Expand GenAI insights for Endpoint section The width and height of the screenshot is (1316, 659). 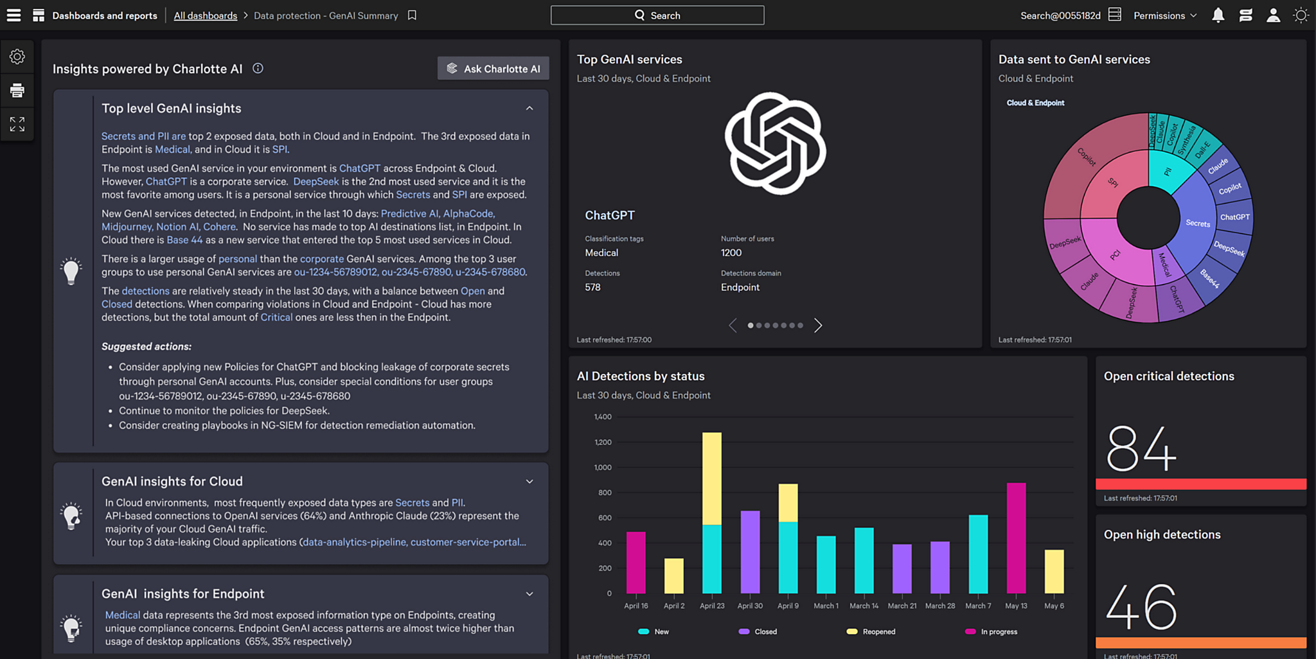coord(529,594)
